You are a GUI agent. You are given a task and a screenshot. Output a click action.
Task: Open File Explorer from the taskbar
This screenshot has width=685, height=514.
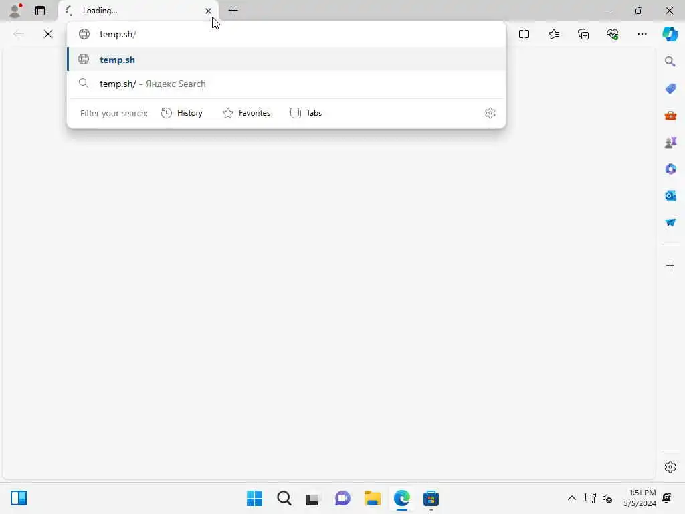372,498
